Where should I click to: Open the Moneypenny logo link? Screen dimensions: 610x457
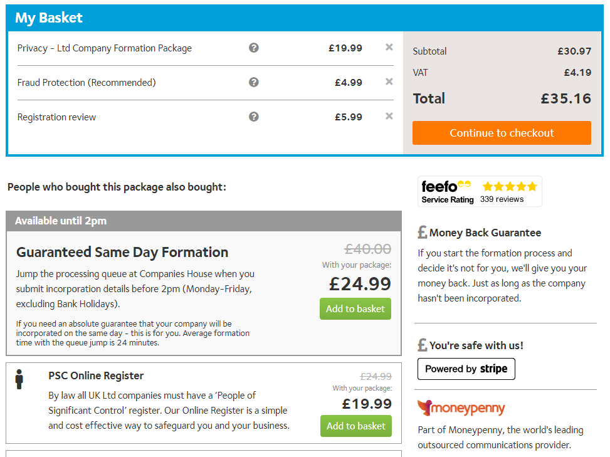461,408
